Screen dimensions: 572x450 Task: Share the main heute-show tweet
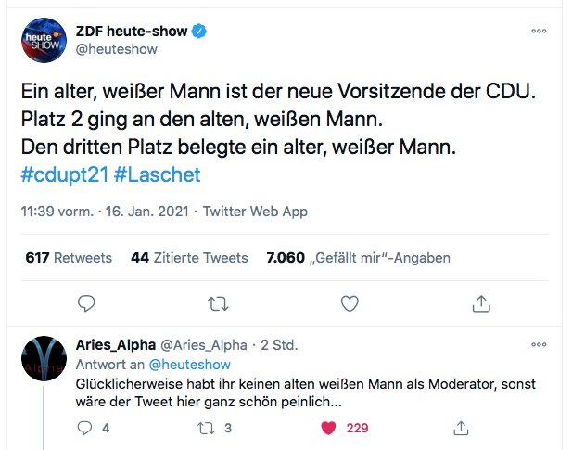(481, 303)
